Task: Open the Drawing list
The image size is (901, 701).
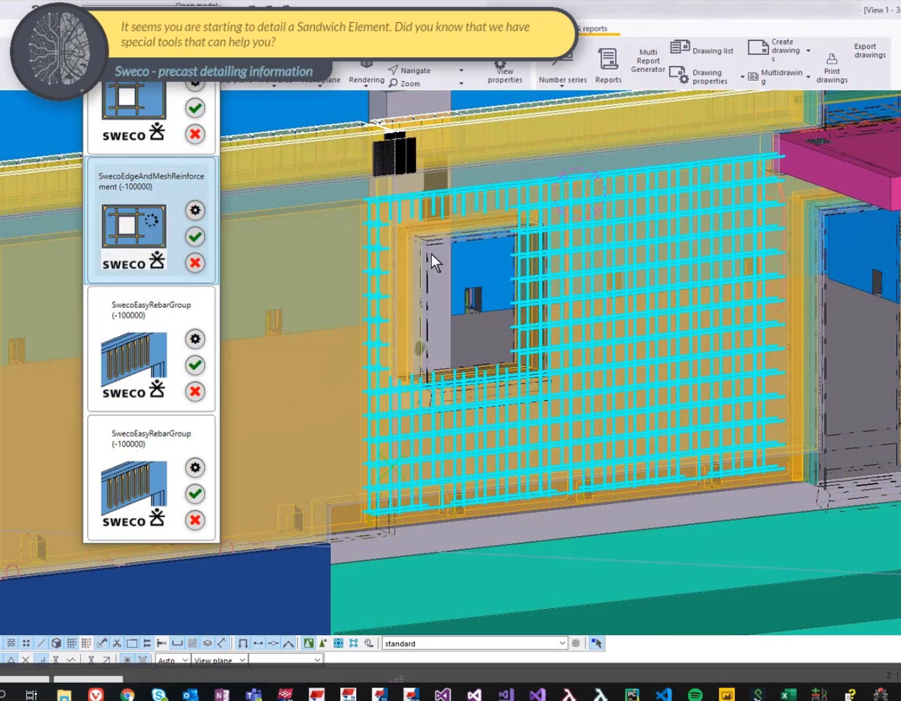Action: tap(702, 48)
